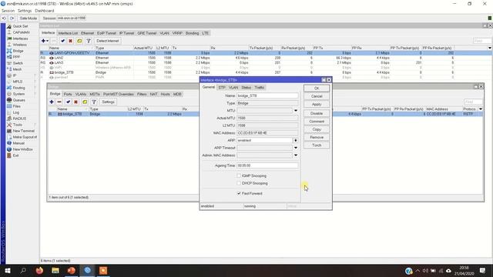Click the Name field containing bridge_STB
Viewport: 493px width, 277px height.
point(267,95)
